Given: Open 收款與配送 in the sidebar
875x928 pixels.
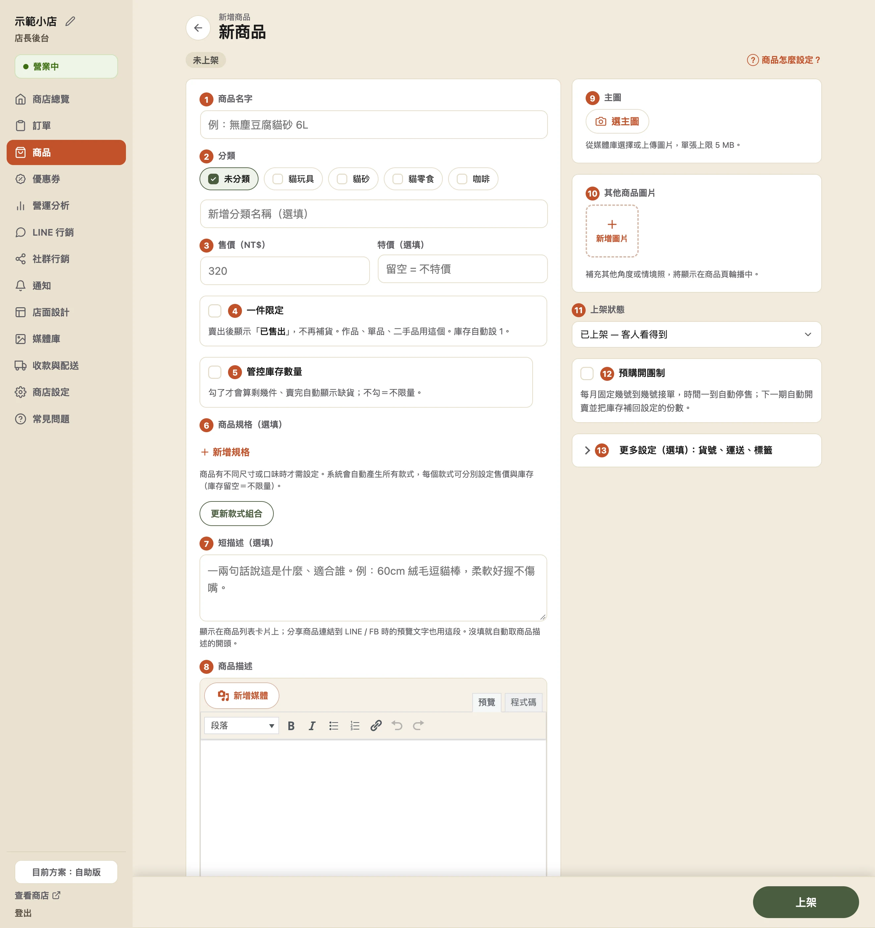Looking at the screenshot, I should point(66,366).
